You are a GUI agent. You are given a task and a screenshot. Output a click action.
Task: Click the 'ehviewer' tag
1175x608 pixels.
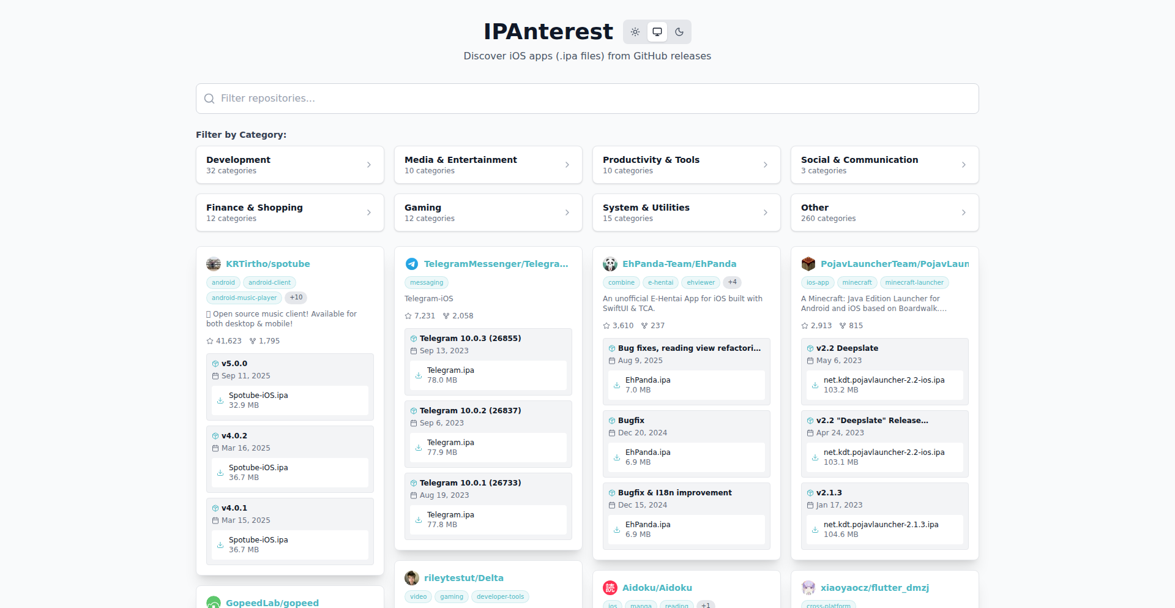click(701, 282)
